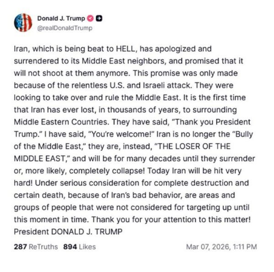
Task: Click the number 287 beside ReTruths
Action: click(20, 247)
